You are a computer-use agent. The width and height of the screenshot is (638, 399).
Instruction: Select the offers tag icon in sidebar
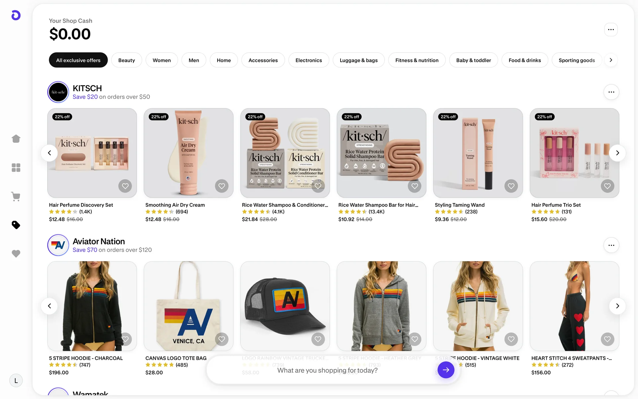point(16,225)
